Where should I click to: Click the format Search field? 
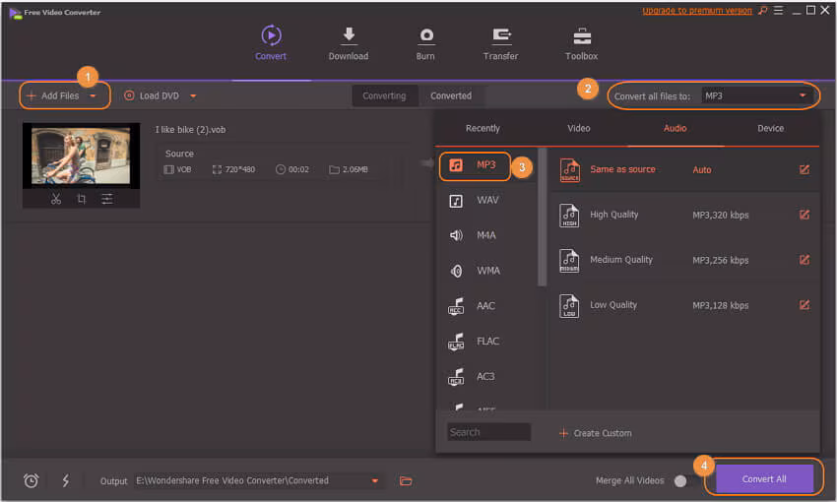(x=488, y=432)
